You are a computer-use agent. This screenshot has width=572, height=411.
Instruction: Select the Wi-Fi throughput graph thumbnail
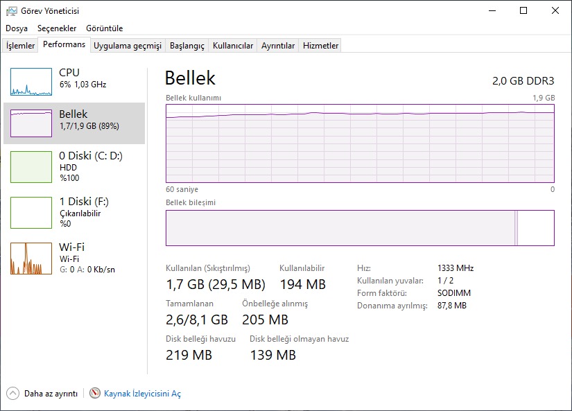(31, 259)
